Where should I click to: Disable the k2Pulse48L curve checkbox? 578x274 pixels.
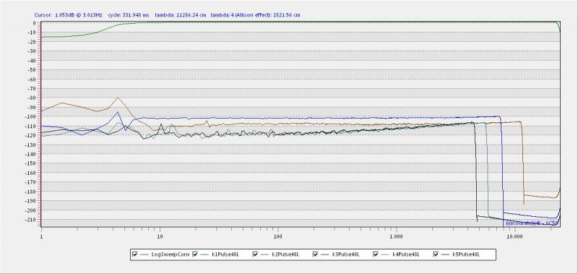click(x=256, y=254)
